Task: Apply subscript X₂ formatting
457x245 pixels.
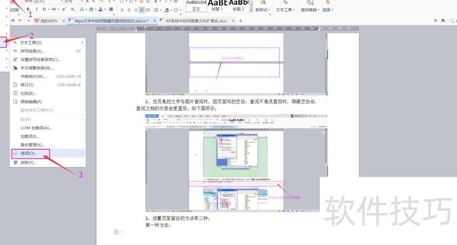Action: [x=73, y=9]
